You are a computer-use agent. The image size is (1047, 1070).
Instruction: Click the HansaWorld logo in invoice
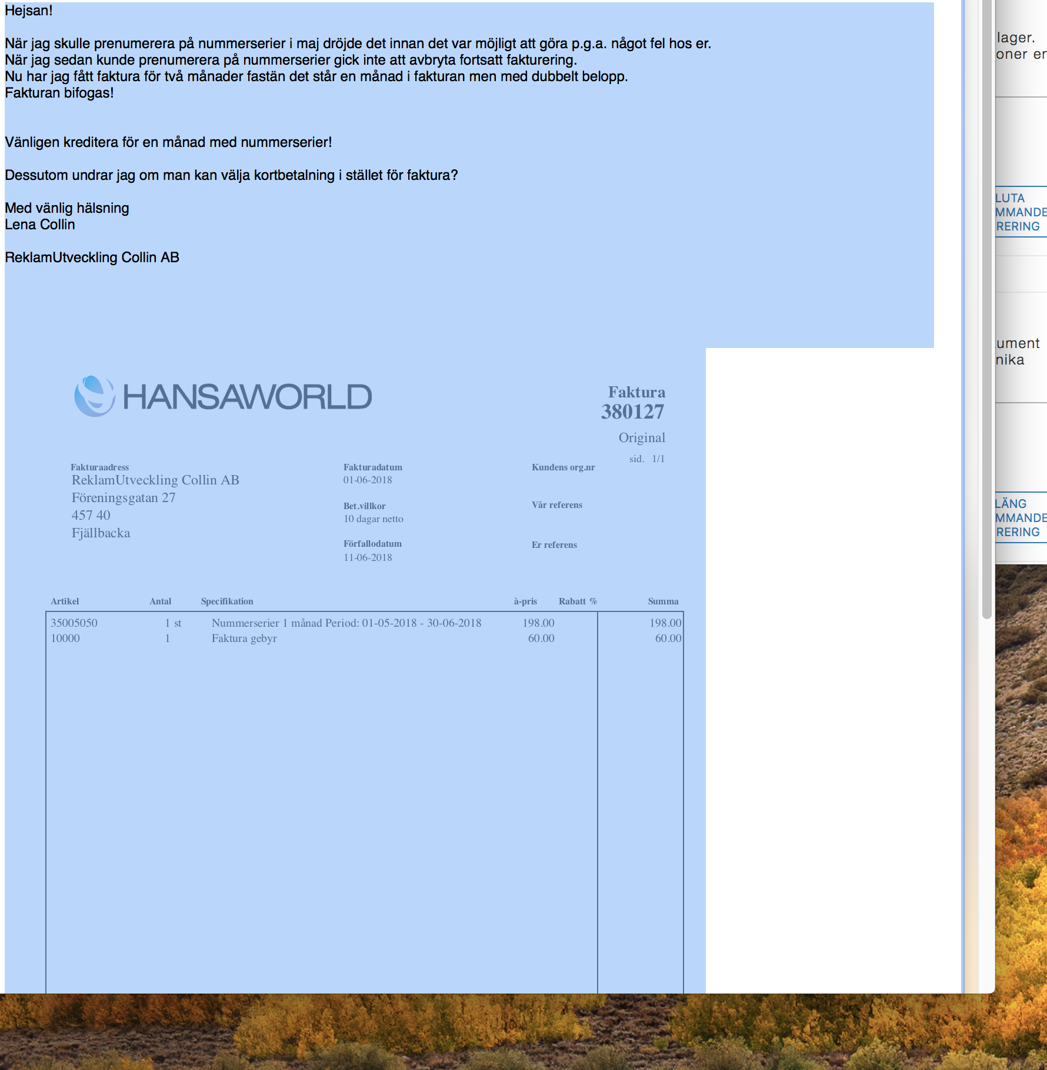223,396
